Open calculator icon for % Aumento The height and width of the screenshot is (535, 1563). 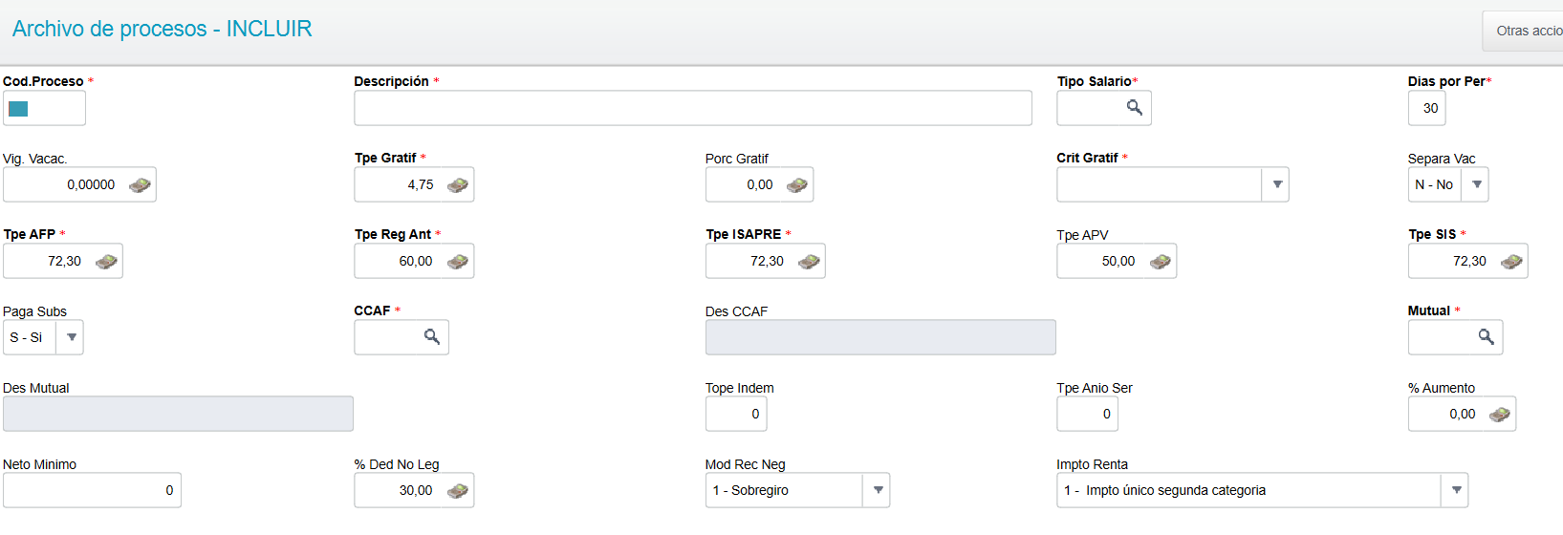pyautogui.click(x=1499, y=415)
